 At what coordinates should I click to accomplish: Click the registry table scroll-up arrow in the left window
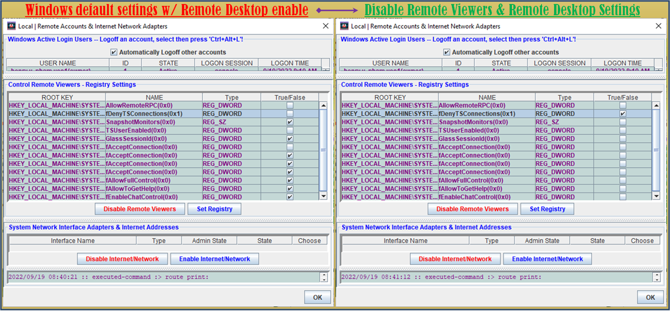pyautogui.click(x=323, y=106)
